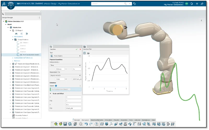Viewport: 209px width, 130px height.
Task: Click the fit-all icon in Function Plot
Action: tap(85, 53)
